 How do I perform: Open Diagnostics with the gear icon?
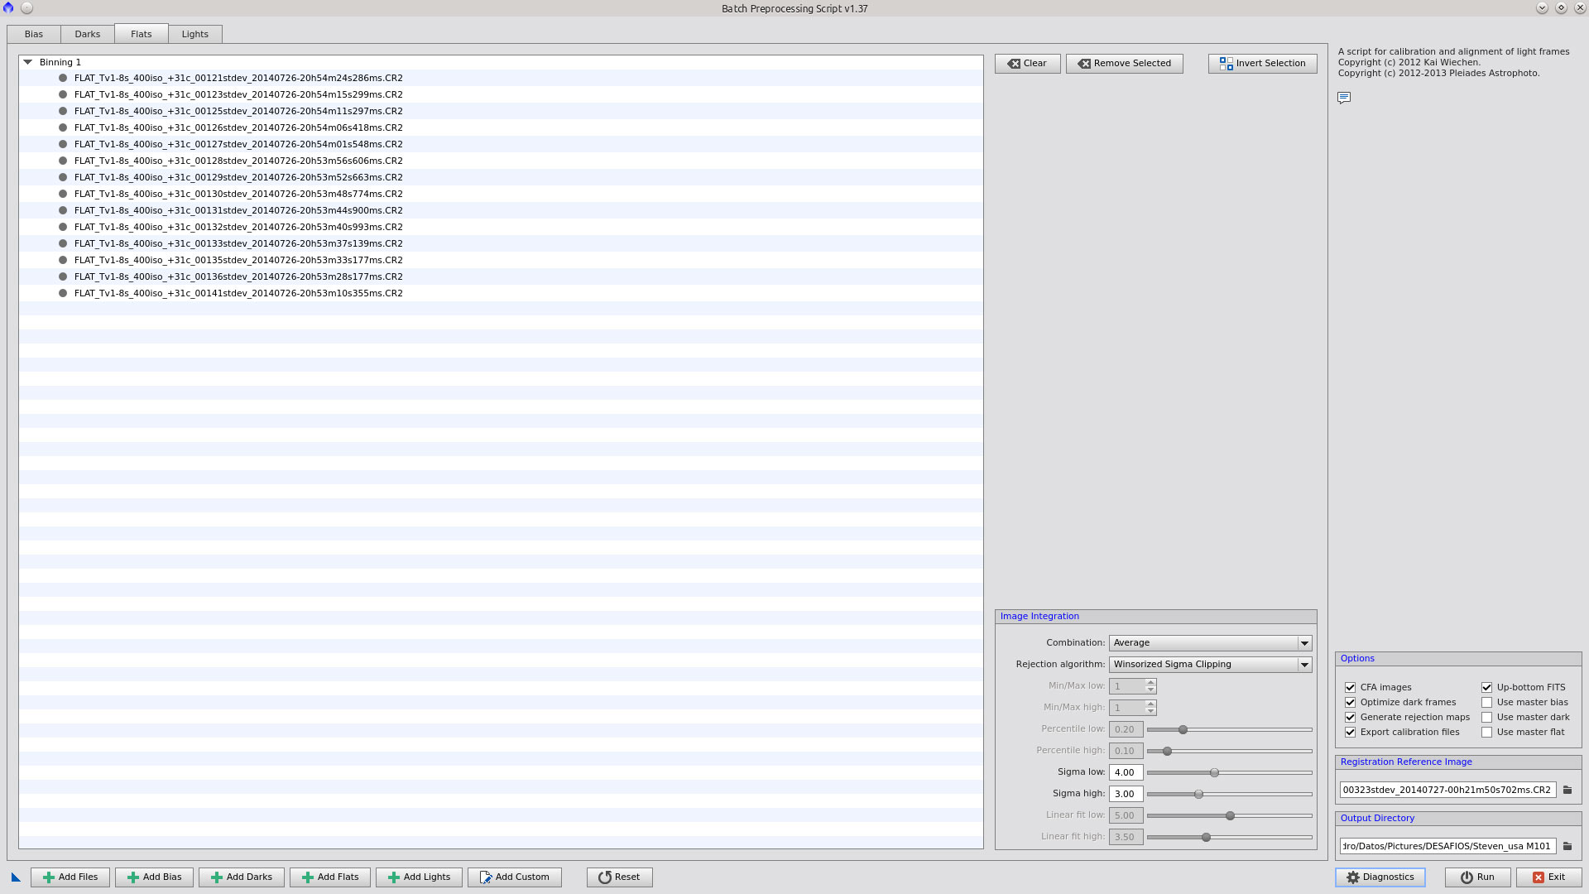pyautogui.click(x=1380, y=877)
